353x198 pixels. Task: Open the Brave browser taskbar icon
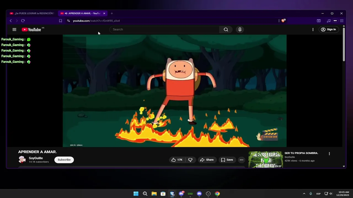click(172, 194)
